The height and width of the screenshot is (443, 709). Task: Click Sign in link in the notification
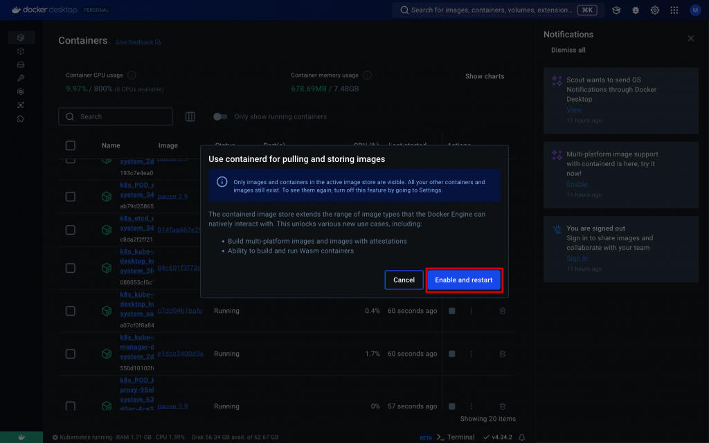(577, 258)
